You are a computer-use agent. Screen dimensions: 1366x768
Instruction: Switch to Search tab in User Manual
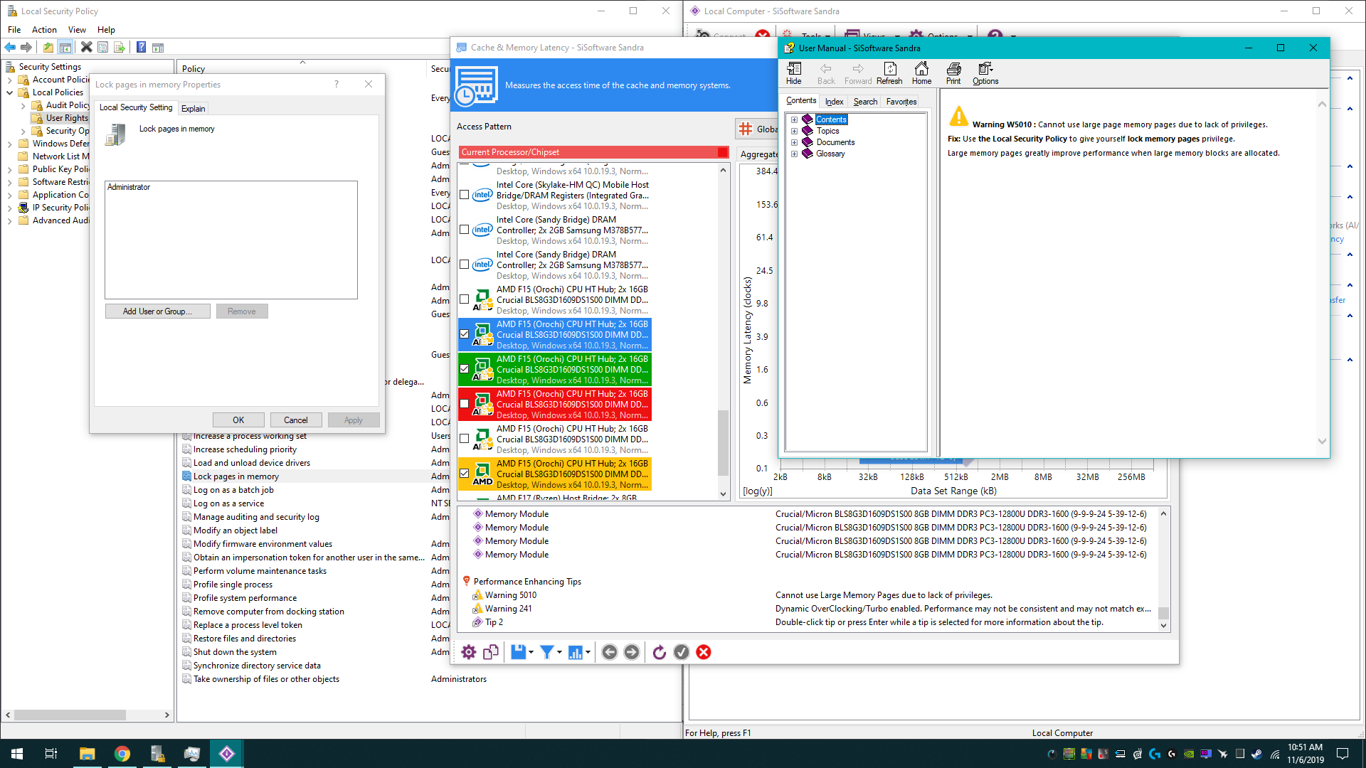click(865, 102)
